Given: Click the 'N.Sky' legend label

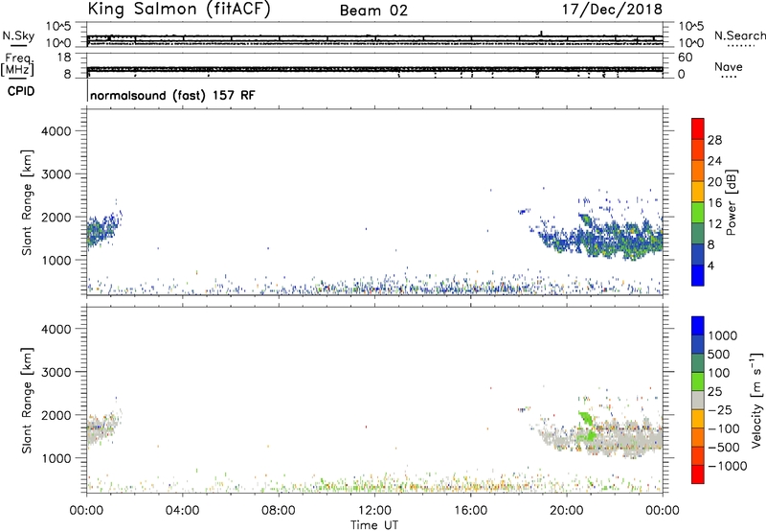Looking at the screenshot, I should [x=18, y=35].
